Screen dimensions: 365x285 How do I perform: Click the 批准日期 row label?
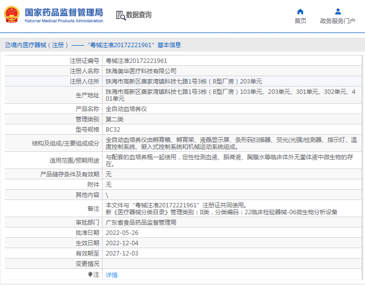coord(87,233)
